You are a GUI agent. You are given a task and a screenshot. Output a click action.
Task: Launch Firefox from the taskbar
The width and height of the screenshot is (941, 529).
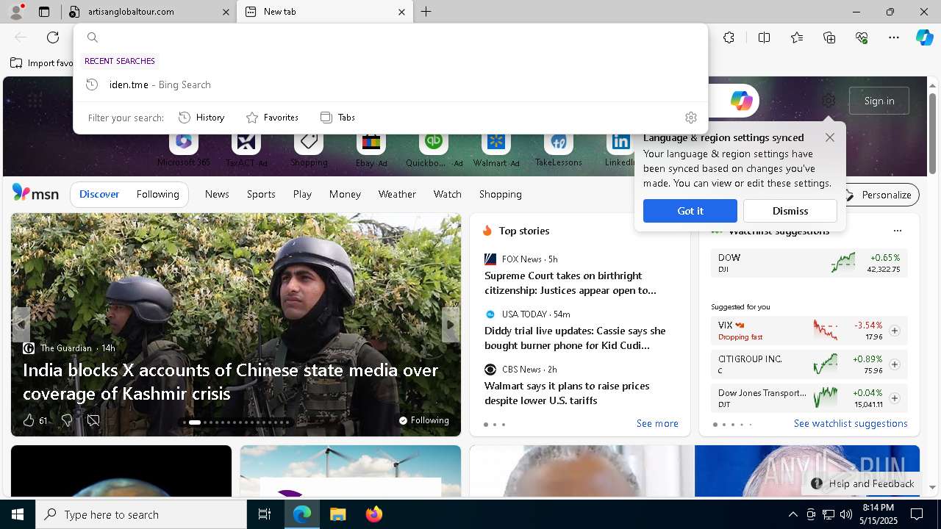[374, 514]
